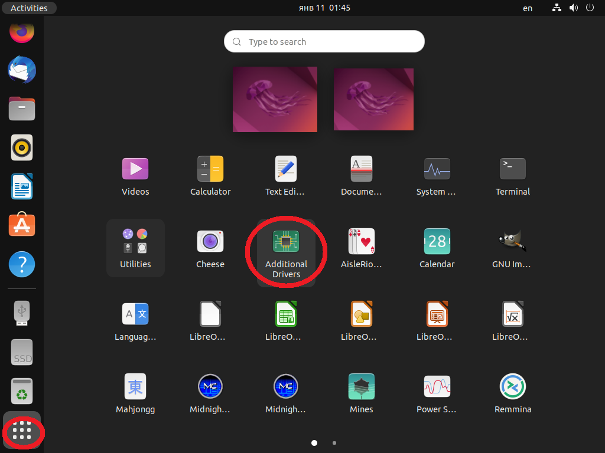
Task: Open the power menu icon
Action: pyautogui.click(x=590, y=8)
